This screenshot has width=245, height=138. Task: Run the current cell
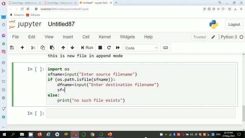[x=87, y=48]
